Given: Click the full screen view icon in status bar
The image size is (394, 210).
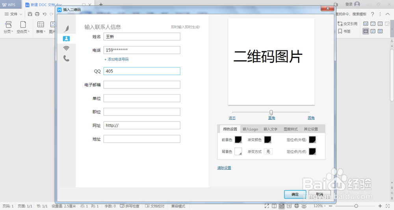Looking at the screenshot, I should pyautogui.click(x=267, y=206).
